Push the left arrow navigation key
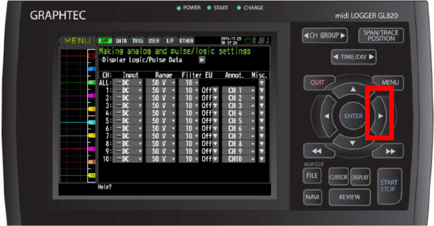This screenshot has height=226, width=434. tap(327, 116)
